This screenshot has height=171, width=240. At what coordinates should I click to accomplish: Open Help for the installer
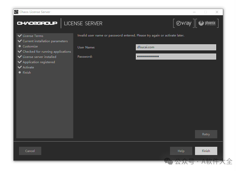pos(181,151)
